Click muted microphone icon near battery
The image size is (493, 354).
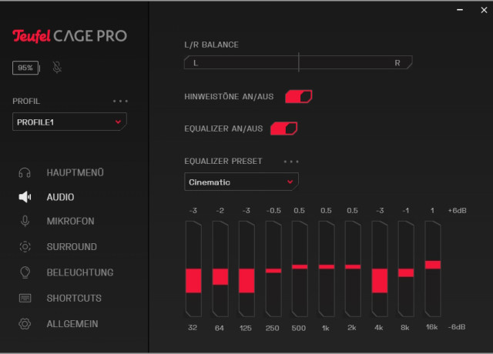click(57, 68)
